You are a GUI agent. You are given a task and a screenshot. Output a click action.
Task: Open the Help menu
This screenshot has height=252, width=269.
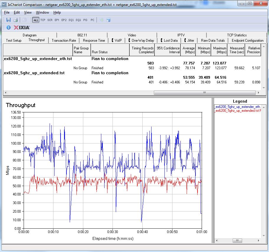click(x=57, y=12)
